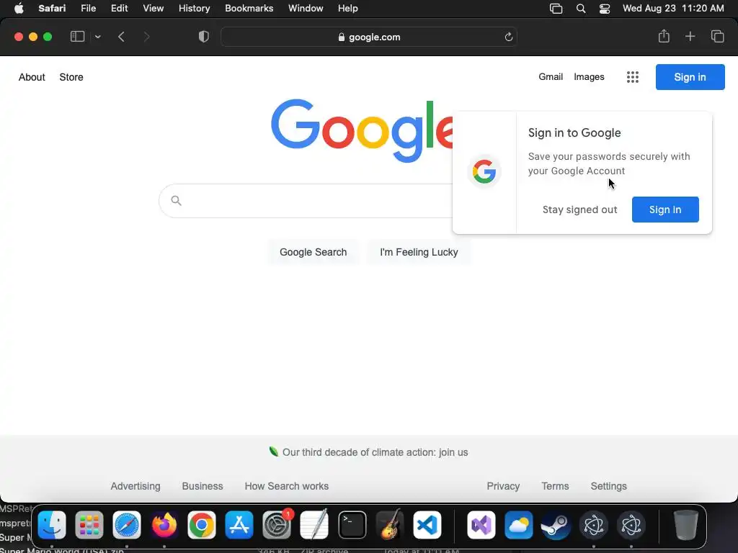The height and width of the screenshot is (553, 738).
Task: Open the Help menu
Action: pyautogui.click(x=348, y=8)
